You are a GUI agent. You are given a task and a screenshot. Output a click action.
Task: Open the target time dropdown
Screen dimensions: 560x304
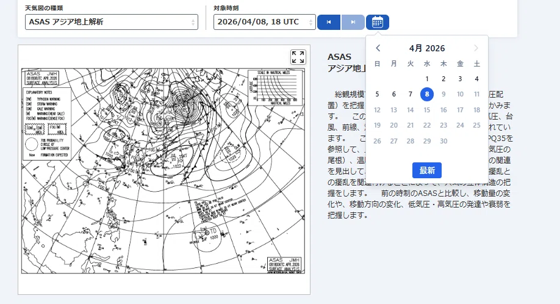click(x=265, y=22)
